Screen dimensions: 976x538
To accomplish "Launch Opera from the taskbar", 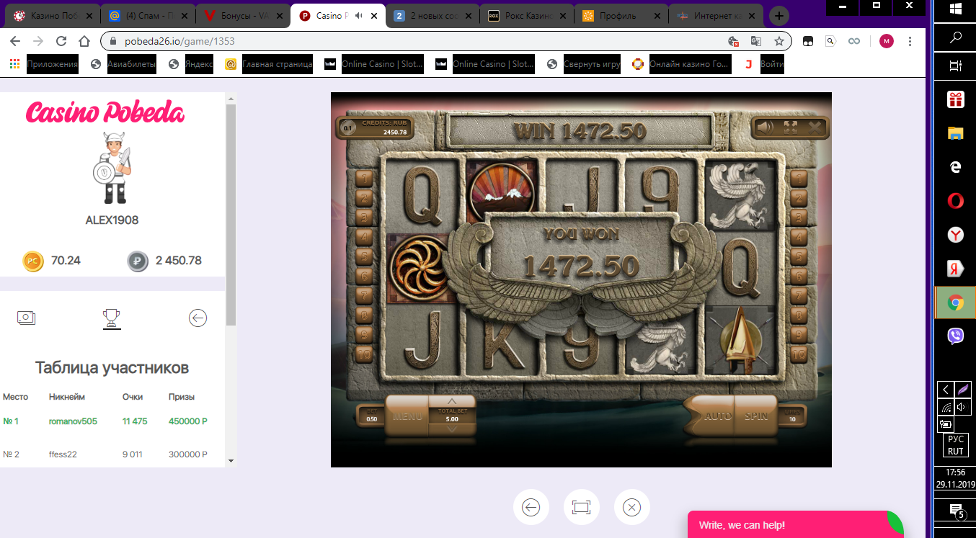I will tap(954, 200).
